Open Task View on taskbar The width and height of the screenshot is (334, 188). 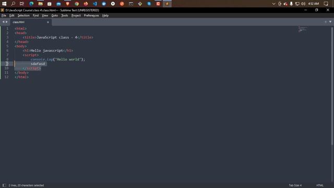[22, 4]
